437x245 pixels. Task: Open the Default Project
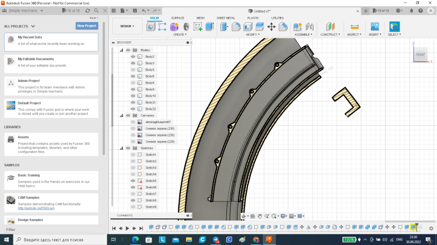click(x=51, y=108)
